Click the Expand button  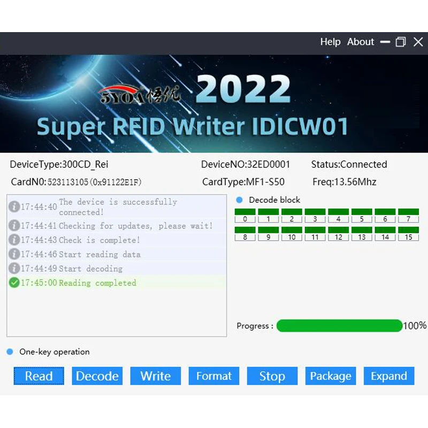click(x=389, y=376)
